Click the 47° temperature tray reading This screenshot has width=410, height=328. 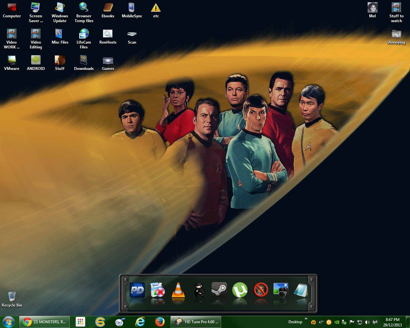(x=321, y=322)
